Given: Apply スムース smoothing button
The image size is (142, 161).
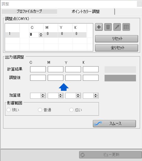Looking at the screenshot, I should click(x=114, y=124).
